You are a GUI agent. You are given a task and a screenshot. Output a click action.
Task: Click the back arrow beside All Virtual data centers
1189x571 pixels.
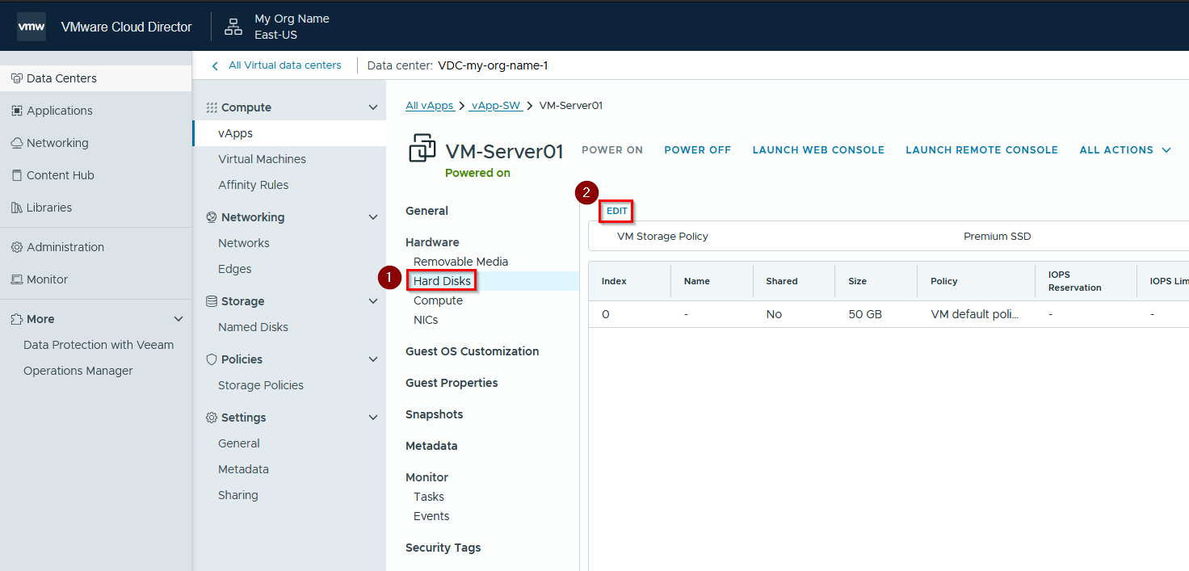[x=215, y=66]
